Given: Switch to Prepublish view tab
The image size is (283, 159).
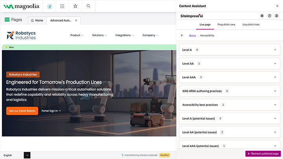Looking at the screenshot, I should (226, 24).
